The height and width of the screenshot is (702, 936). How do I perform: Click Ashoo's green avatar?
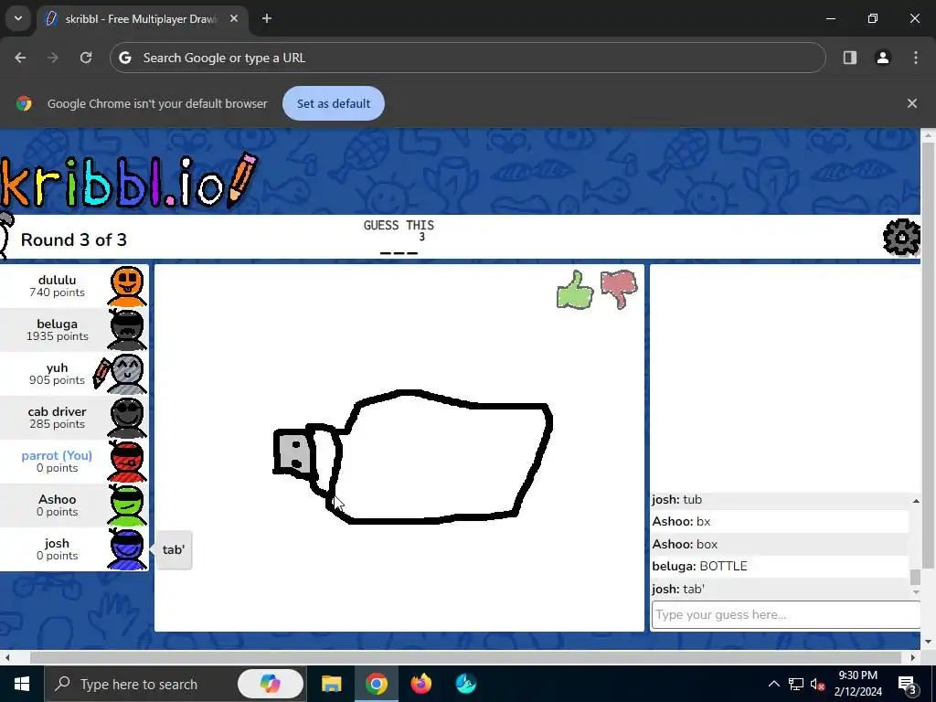(x=127, y=505)
